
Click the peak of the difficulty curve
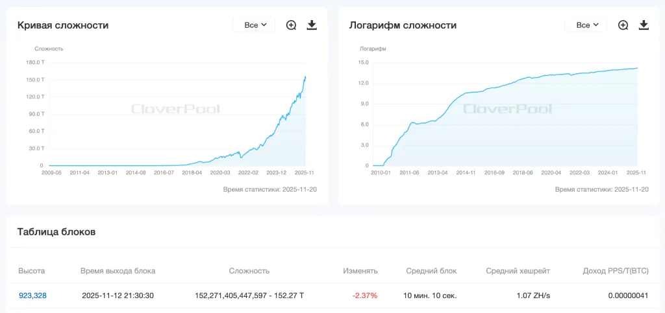click(x=306, y=76)
